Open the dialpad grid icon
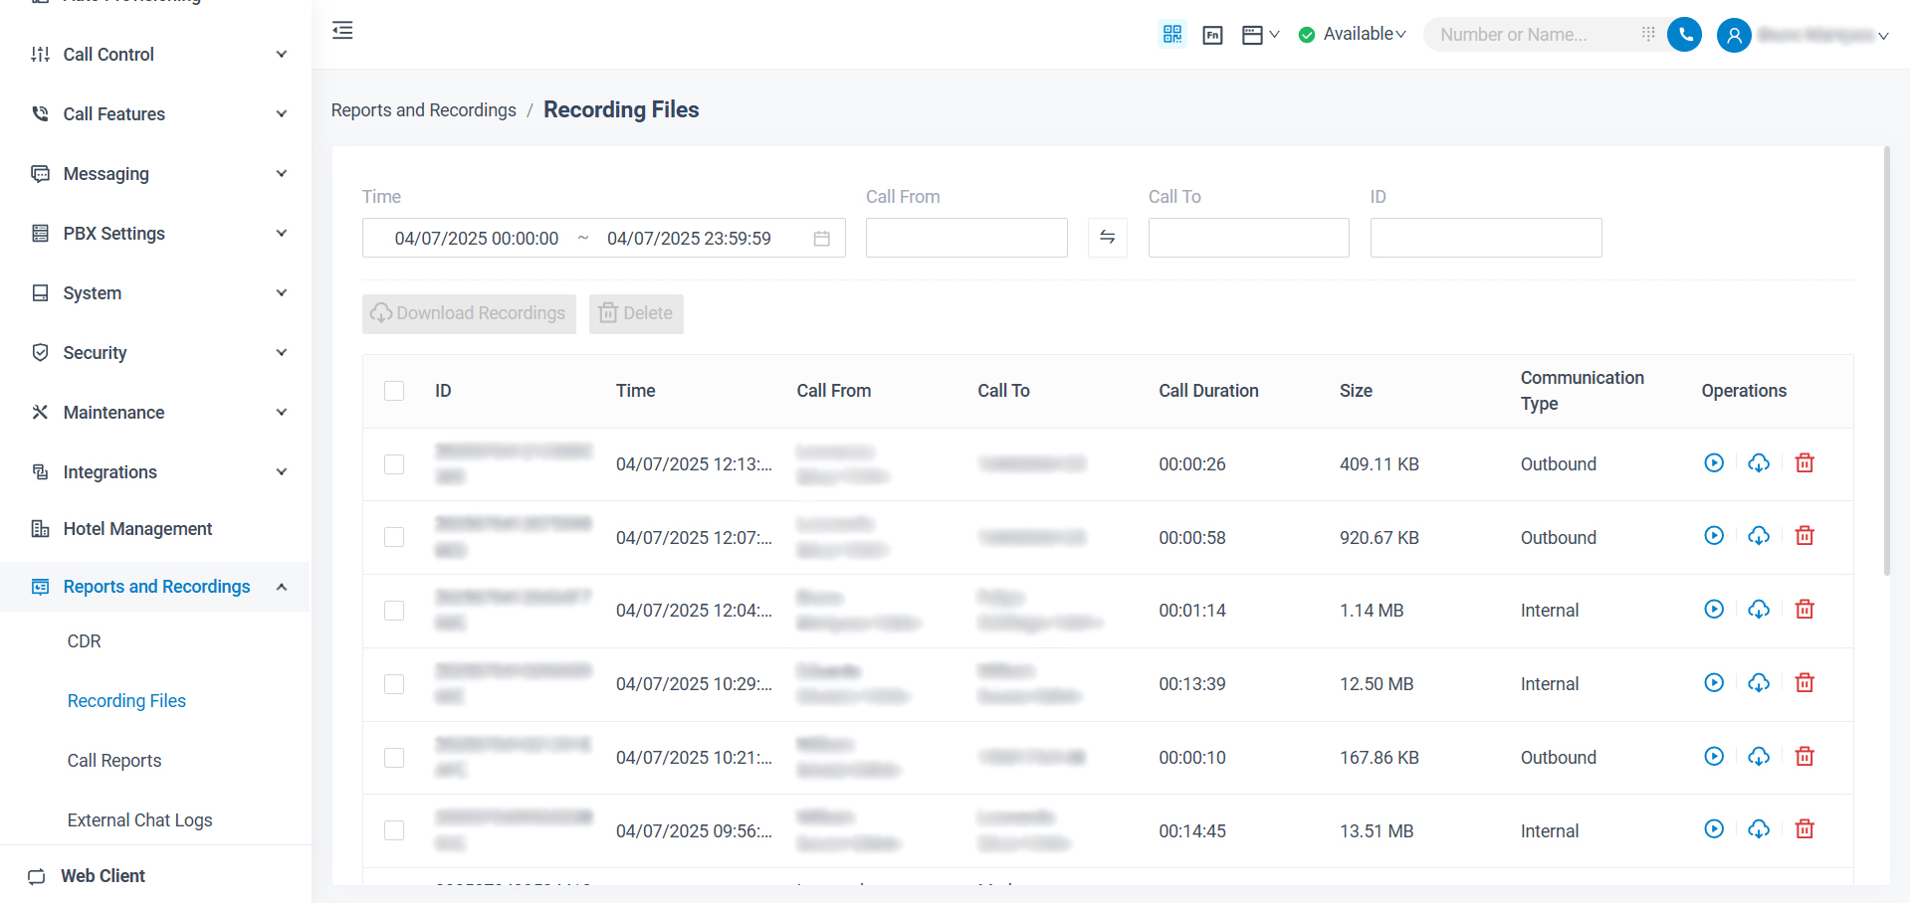The image size is (1910, 903). point(1648,34)
